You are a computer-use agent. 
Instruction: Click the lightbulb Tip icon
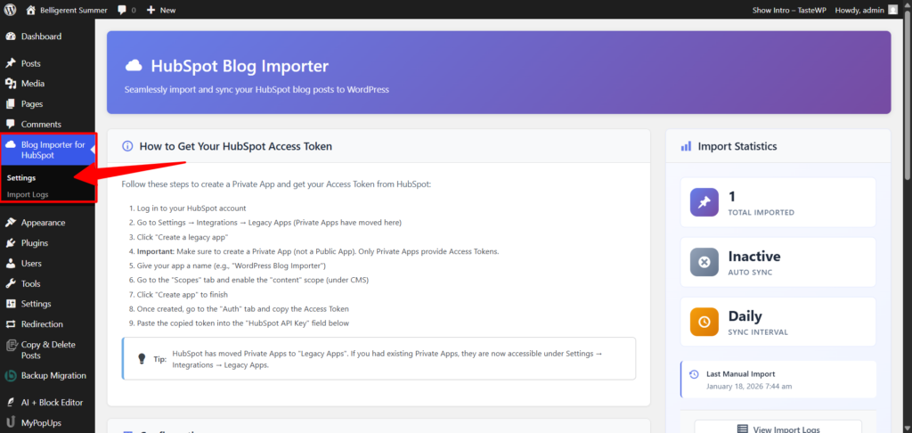click(141, 358)
